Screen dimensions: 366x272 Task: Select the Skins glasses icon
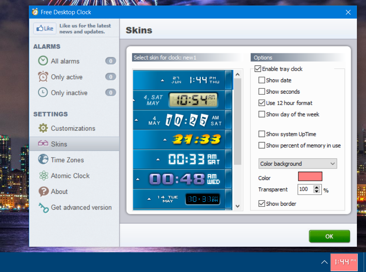43,144
